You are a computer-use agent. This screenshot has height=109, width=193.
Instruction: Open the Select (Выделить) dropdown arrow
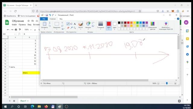pyautogui.click(x=57, y=29)
